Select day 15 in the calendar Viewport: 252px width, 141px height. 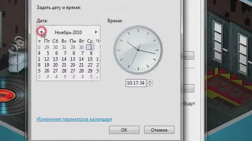click(x=90, y=59)
